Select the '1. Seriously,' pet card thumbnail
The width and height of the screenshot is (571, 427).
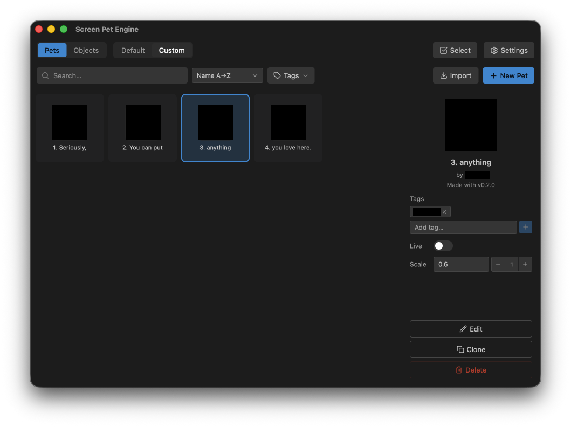click(x=70, y=122)
